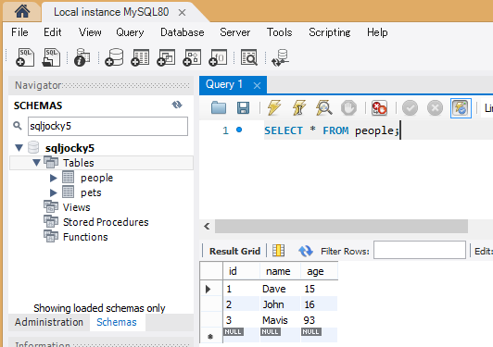Open the Server menu

(235, 32)
